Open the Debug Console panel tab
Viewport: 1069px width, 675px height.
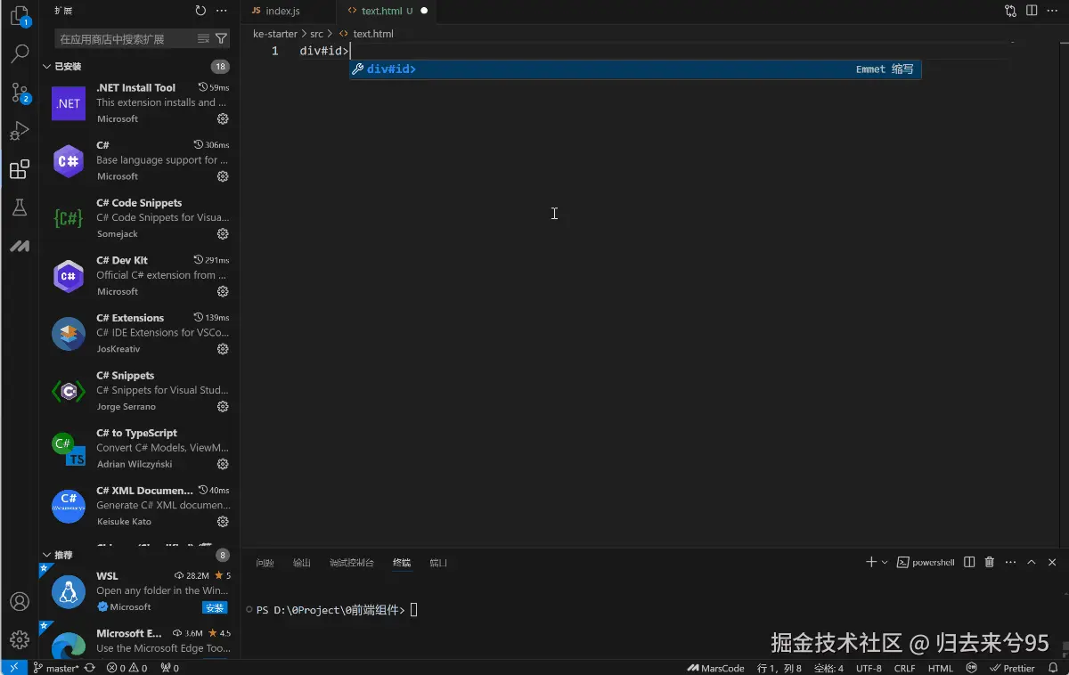point(352,563)
